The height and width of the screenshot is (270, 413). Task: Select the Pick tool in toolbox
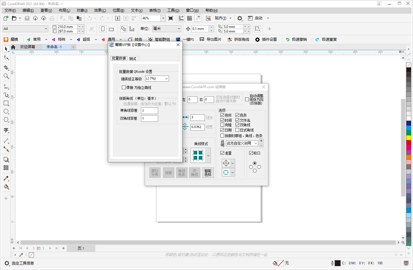(6, 49)
